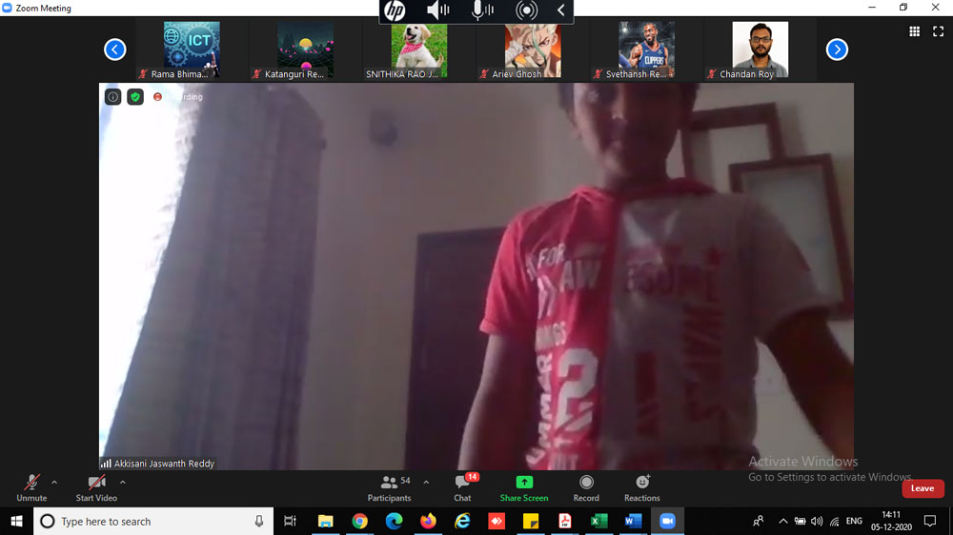
Task: Select Ariev Ghosh participant thumbnail
Action: point(533,50)
